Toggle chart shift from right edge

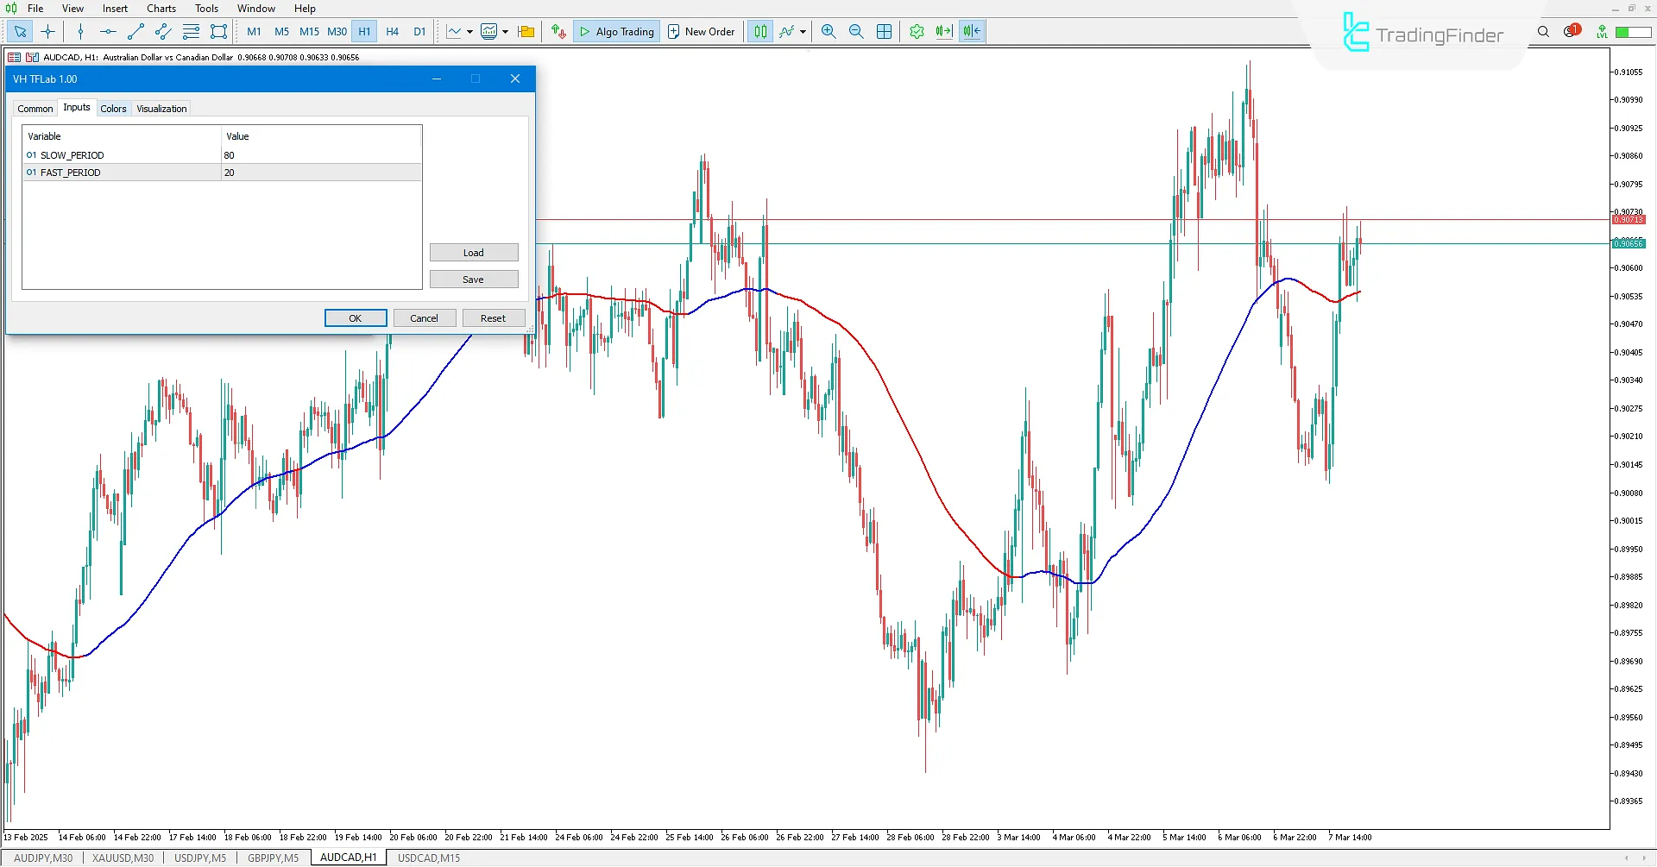[972, 31]
